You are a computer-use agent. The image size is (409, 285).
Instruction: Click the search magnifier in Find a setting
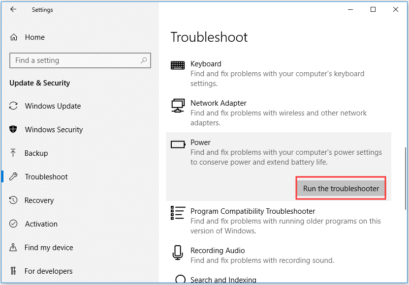click(x=144, y=60)
